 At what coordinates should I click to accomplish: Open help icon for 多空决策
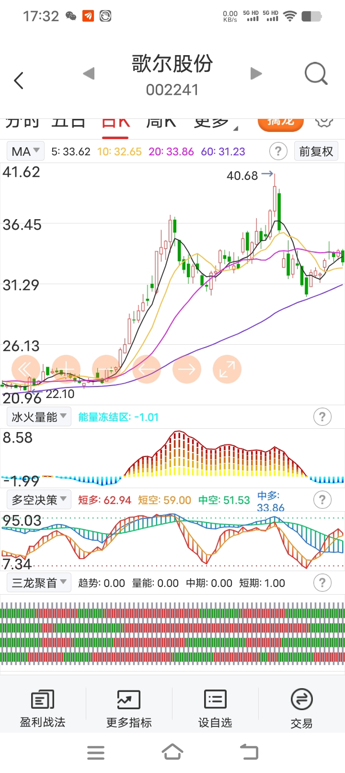tap(322, 500)
